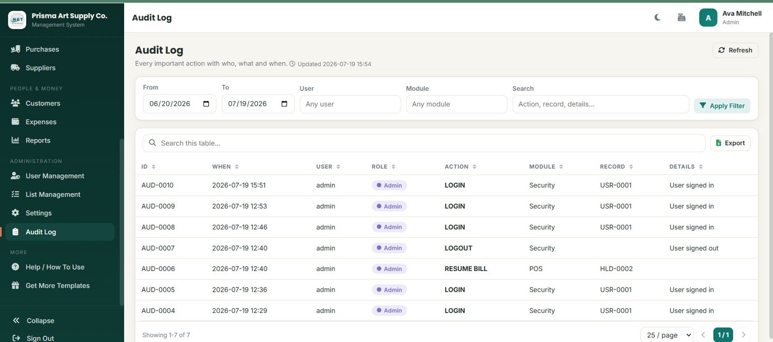
Task: Click the Admin role badge in AUD-0009 row
Action: click(x=389, y=206)
